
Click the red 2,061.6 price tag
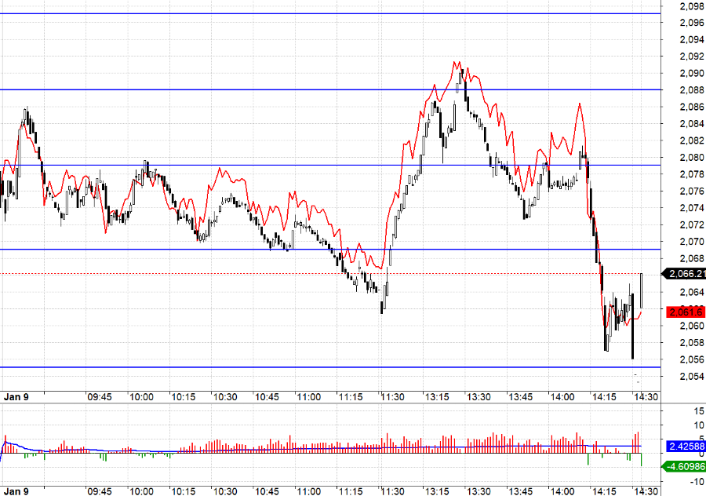(x=685, y=312)
